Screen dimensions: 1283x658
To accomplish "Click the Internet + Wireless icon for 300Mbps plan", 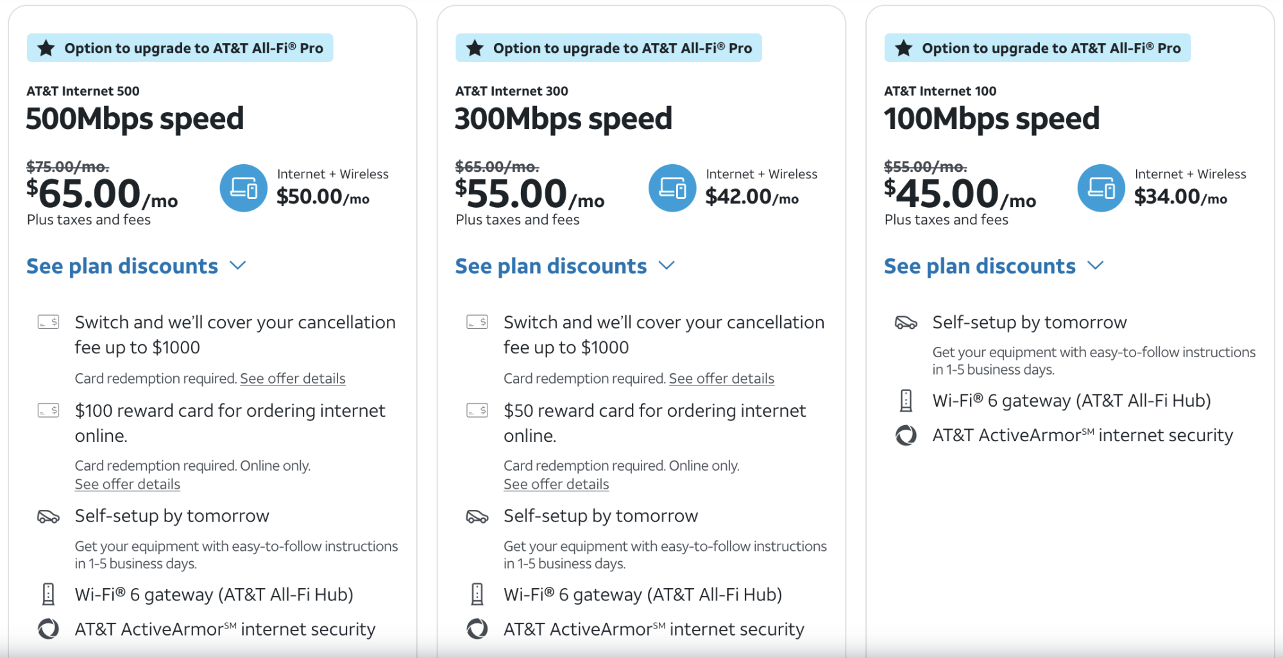I will pyautogui.click(x=672, y=189).
